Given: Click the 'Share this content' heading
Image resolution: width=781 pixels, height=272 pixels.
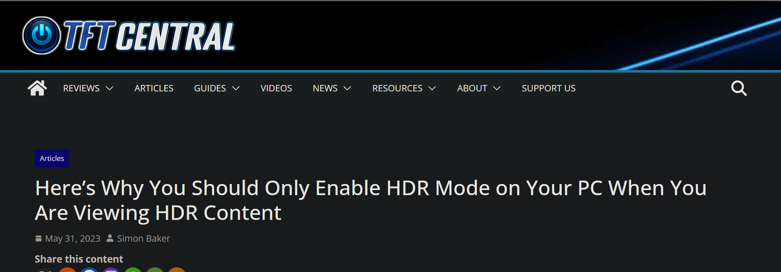Looking at the screenshot, I should click(79, 259).
